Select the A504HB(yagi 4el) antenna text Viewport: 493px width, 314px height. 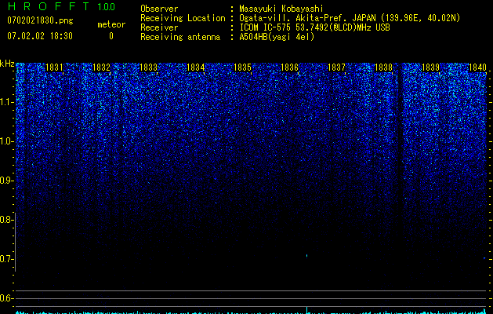click(x=277, y=37)
